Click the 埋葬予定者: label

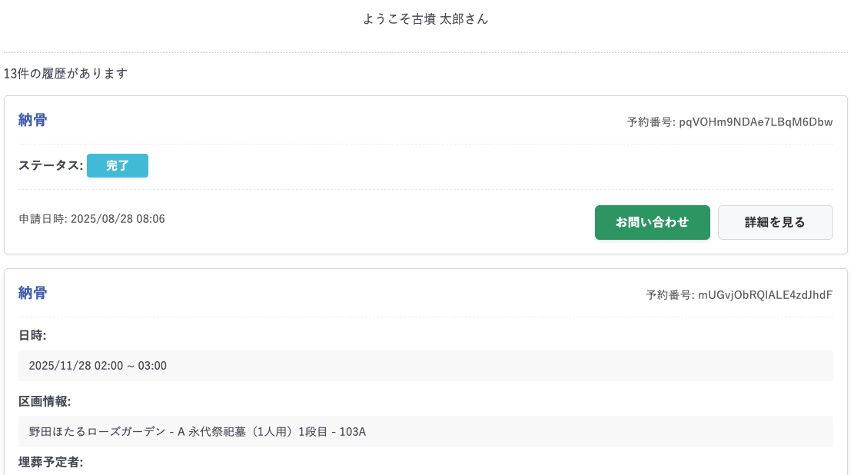pyautogui.click(x=51, y=462)
